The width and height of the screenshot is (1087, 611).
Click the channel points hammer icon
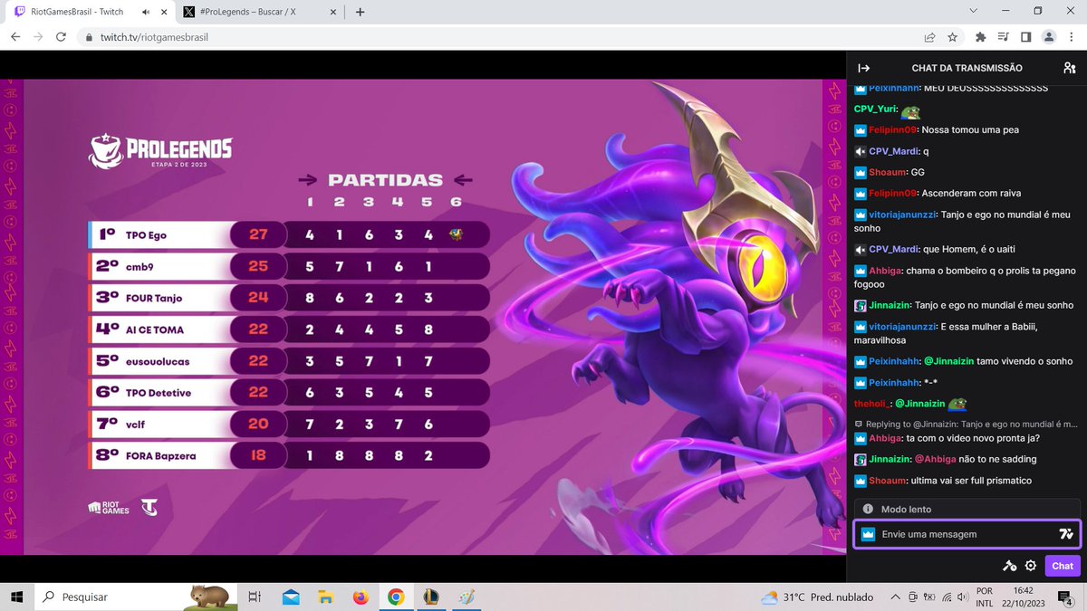point(1009,566)
